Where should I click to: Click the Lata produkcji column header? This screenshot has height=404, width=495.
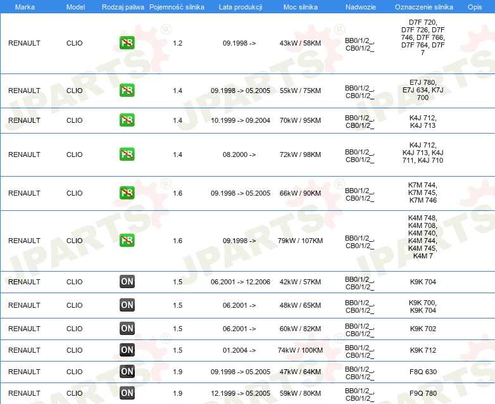click(240, 6)
